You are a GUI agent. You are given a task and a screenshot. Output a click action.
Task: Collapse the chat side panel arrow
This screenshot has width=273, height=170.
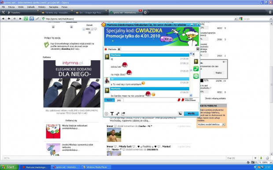[x=193, y=54]
